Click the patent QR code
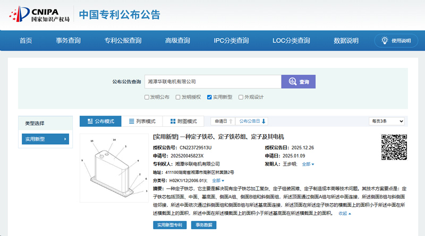 [x=394, y=146]
